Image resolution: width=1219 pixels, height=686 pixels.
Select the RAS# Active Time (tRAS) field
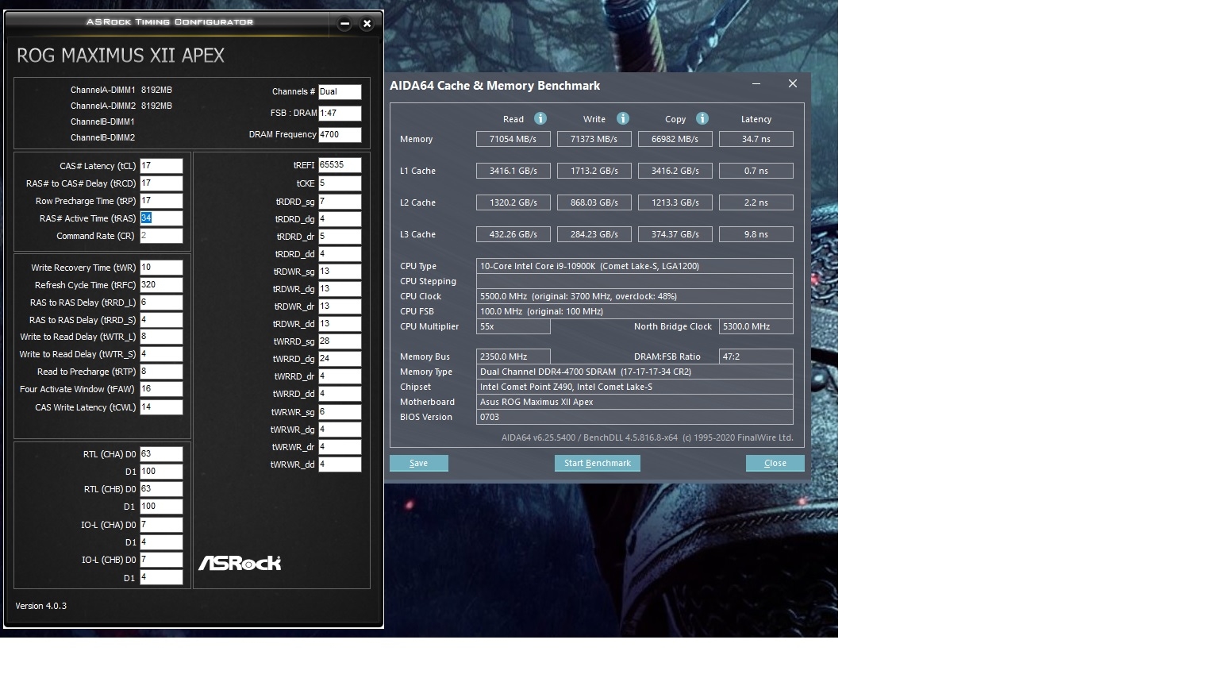pos(162,218)
